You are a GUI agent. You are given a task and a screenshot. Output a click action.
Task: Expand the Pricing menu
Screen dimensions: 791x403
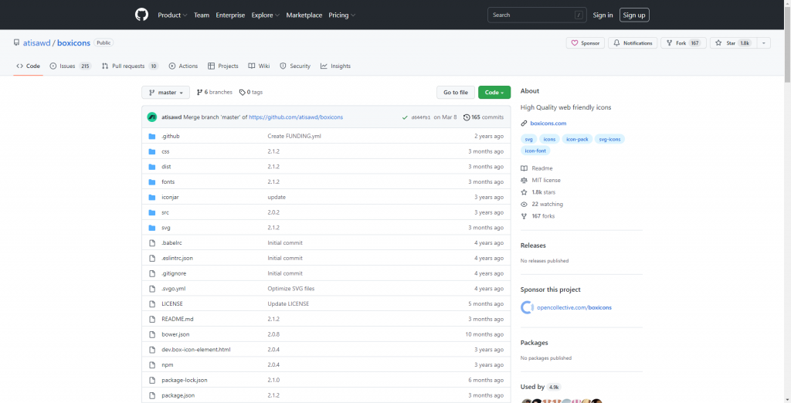coord(341,15)
